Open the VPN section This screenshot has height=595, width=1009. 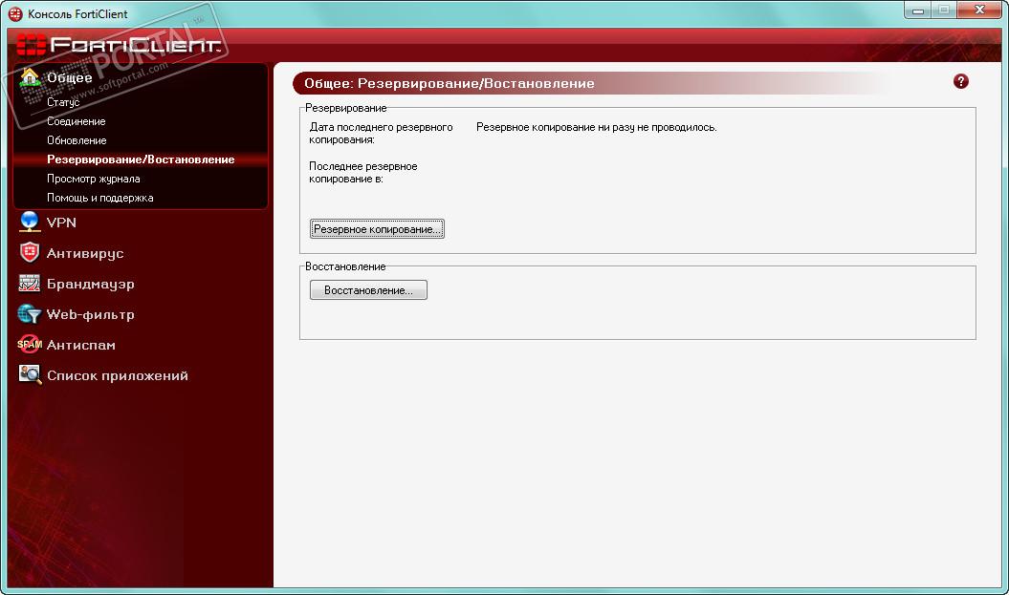point(61,223)
